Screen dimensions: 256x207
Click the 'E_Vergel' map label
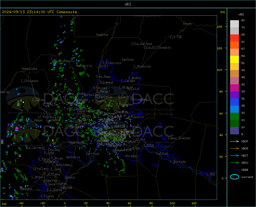tap(103, 91)
